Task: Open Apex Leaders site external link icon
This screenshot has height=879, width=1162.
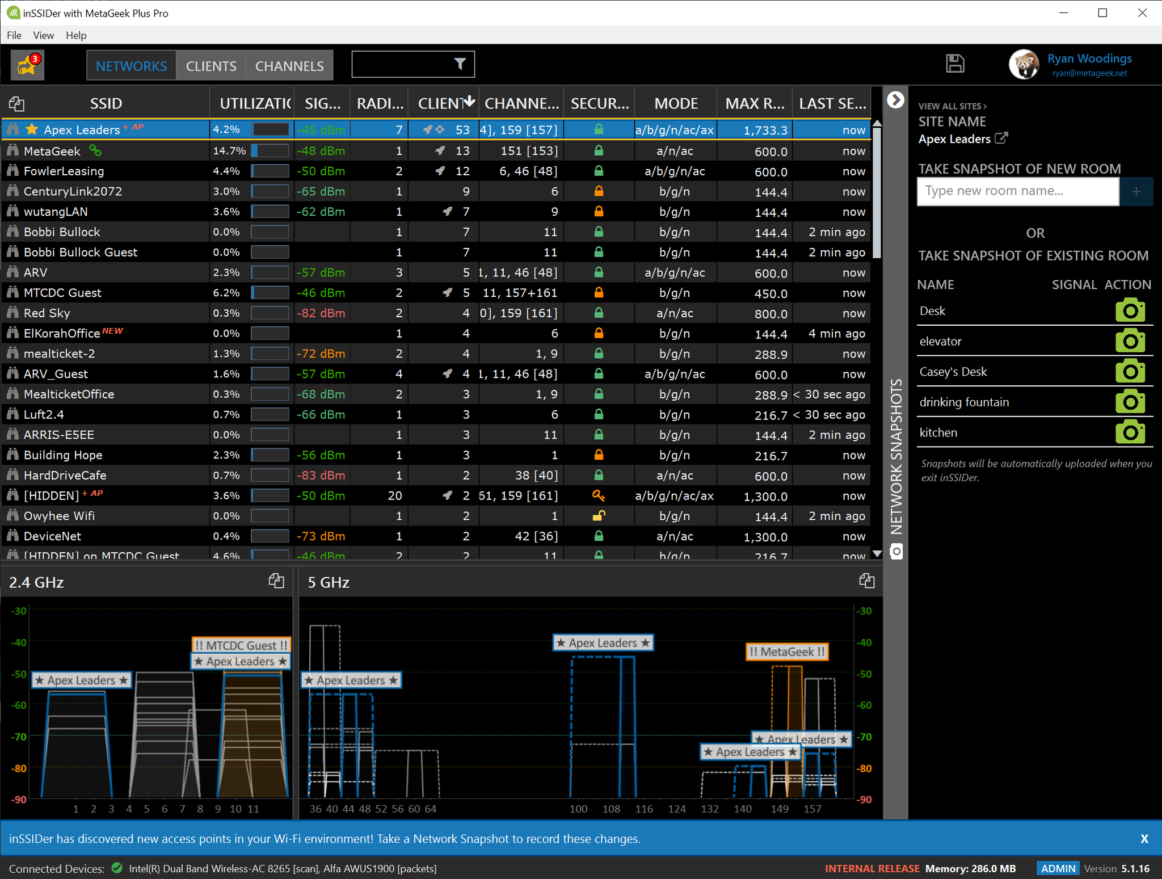Action: [1001, 138]
